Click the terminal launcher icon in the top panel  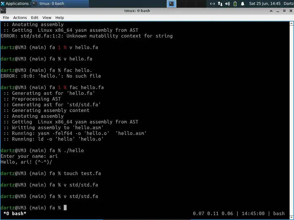tap(171, 4)
